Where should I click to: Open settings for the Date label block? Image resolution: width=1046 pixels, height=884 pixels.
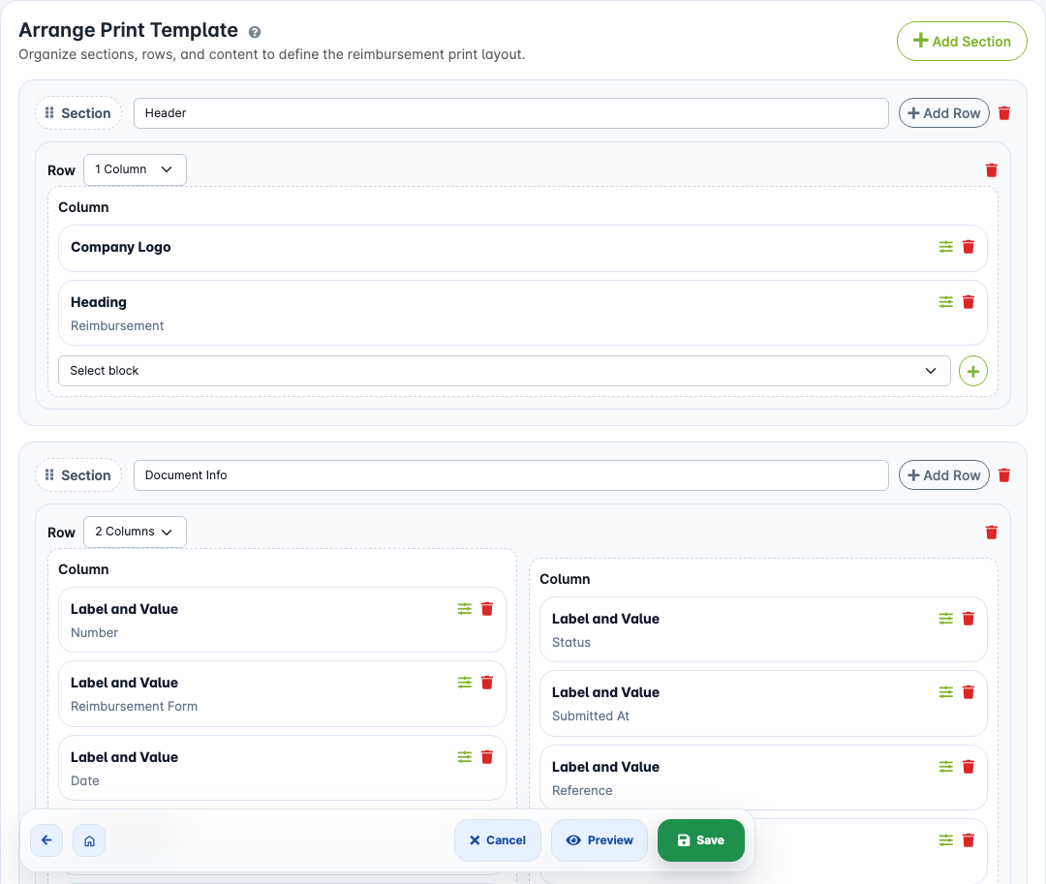coord(464,756)
